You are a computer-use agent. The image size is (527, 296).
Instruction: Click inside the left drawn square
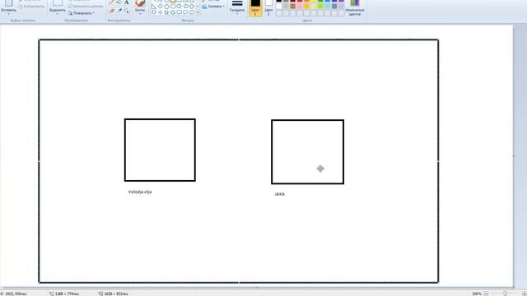pos(160,150)
